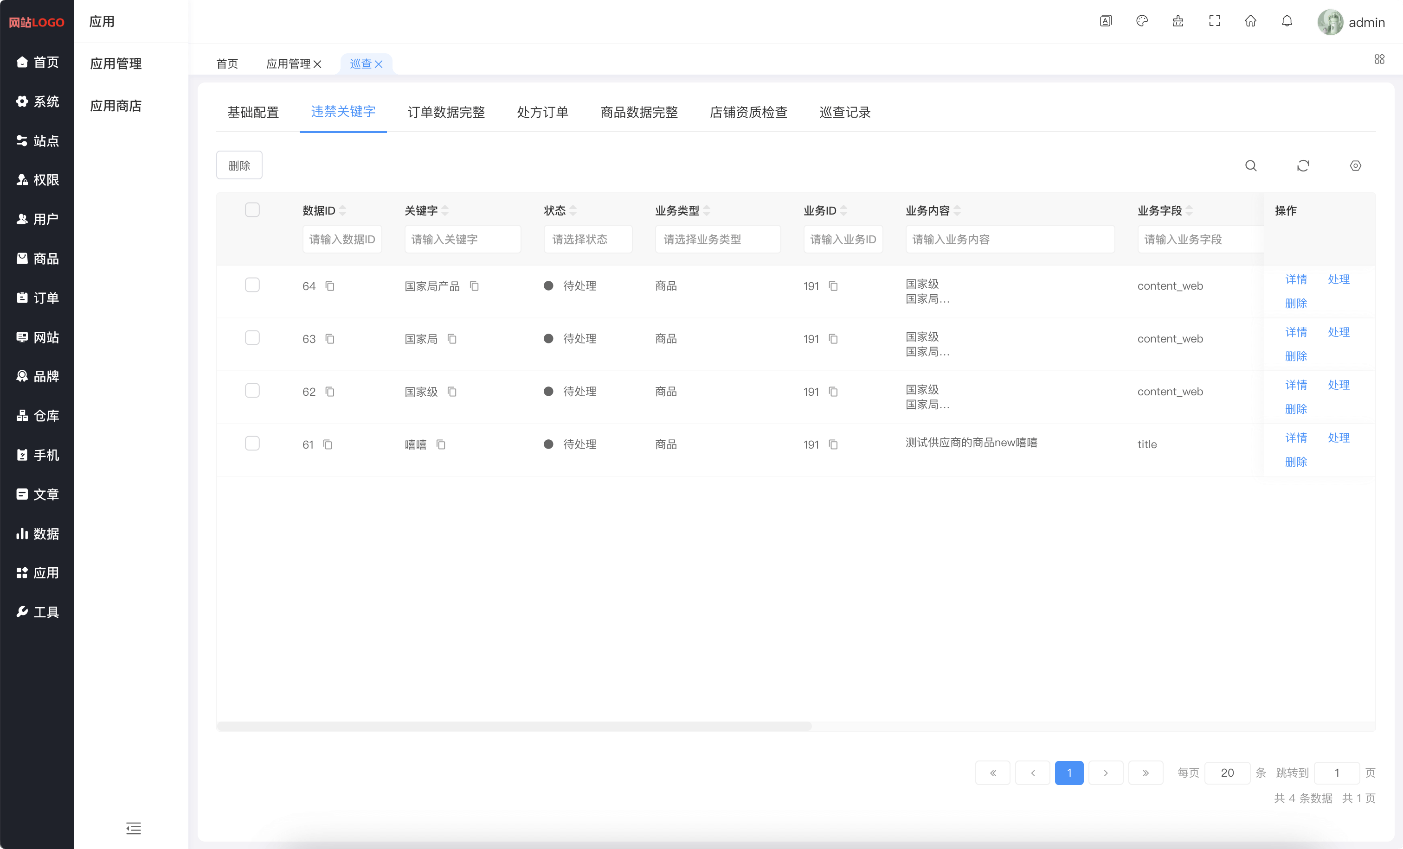The height and width of the screenshot is (849, 1403).
Task: Click the refresh icon above the table
Action: (x=1303, y=165)
